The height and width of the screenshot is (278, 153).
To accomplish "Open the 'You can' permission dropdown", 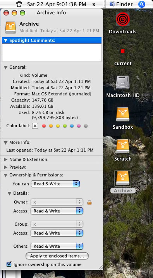I will click(55, 184).
